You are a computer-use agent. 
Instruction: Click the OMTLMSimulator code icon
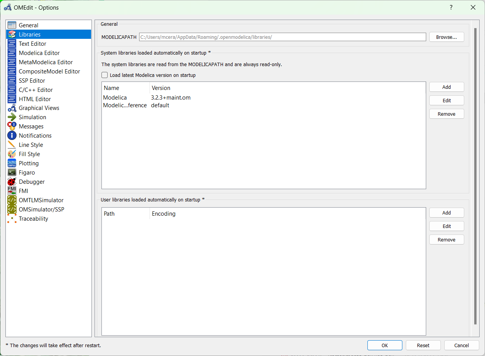coord(12,200)
